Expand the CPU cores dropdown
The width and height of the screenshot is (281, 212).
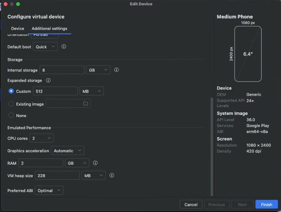click(41, 138)
